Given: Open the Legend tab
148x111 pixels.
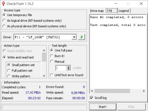Looking at the screenshot, I should coord(124,11).
